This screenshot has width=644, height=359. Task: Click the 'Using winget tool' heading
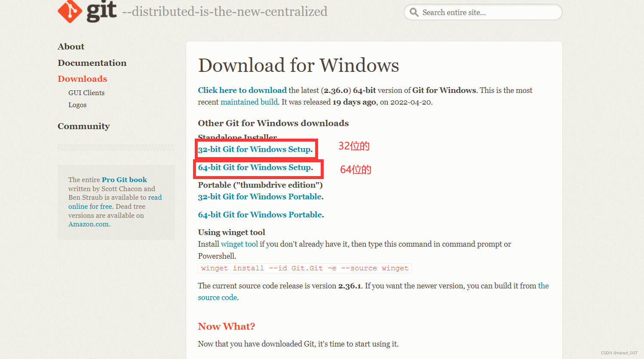231,232
